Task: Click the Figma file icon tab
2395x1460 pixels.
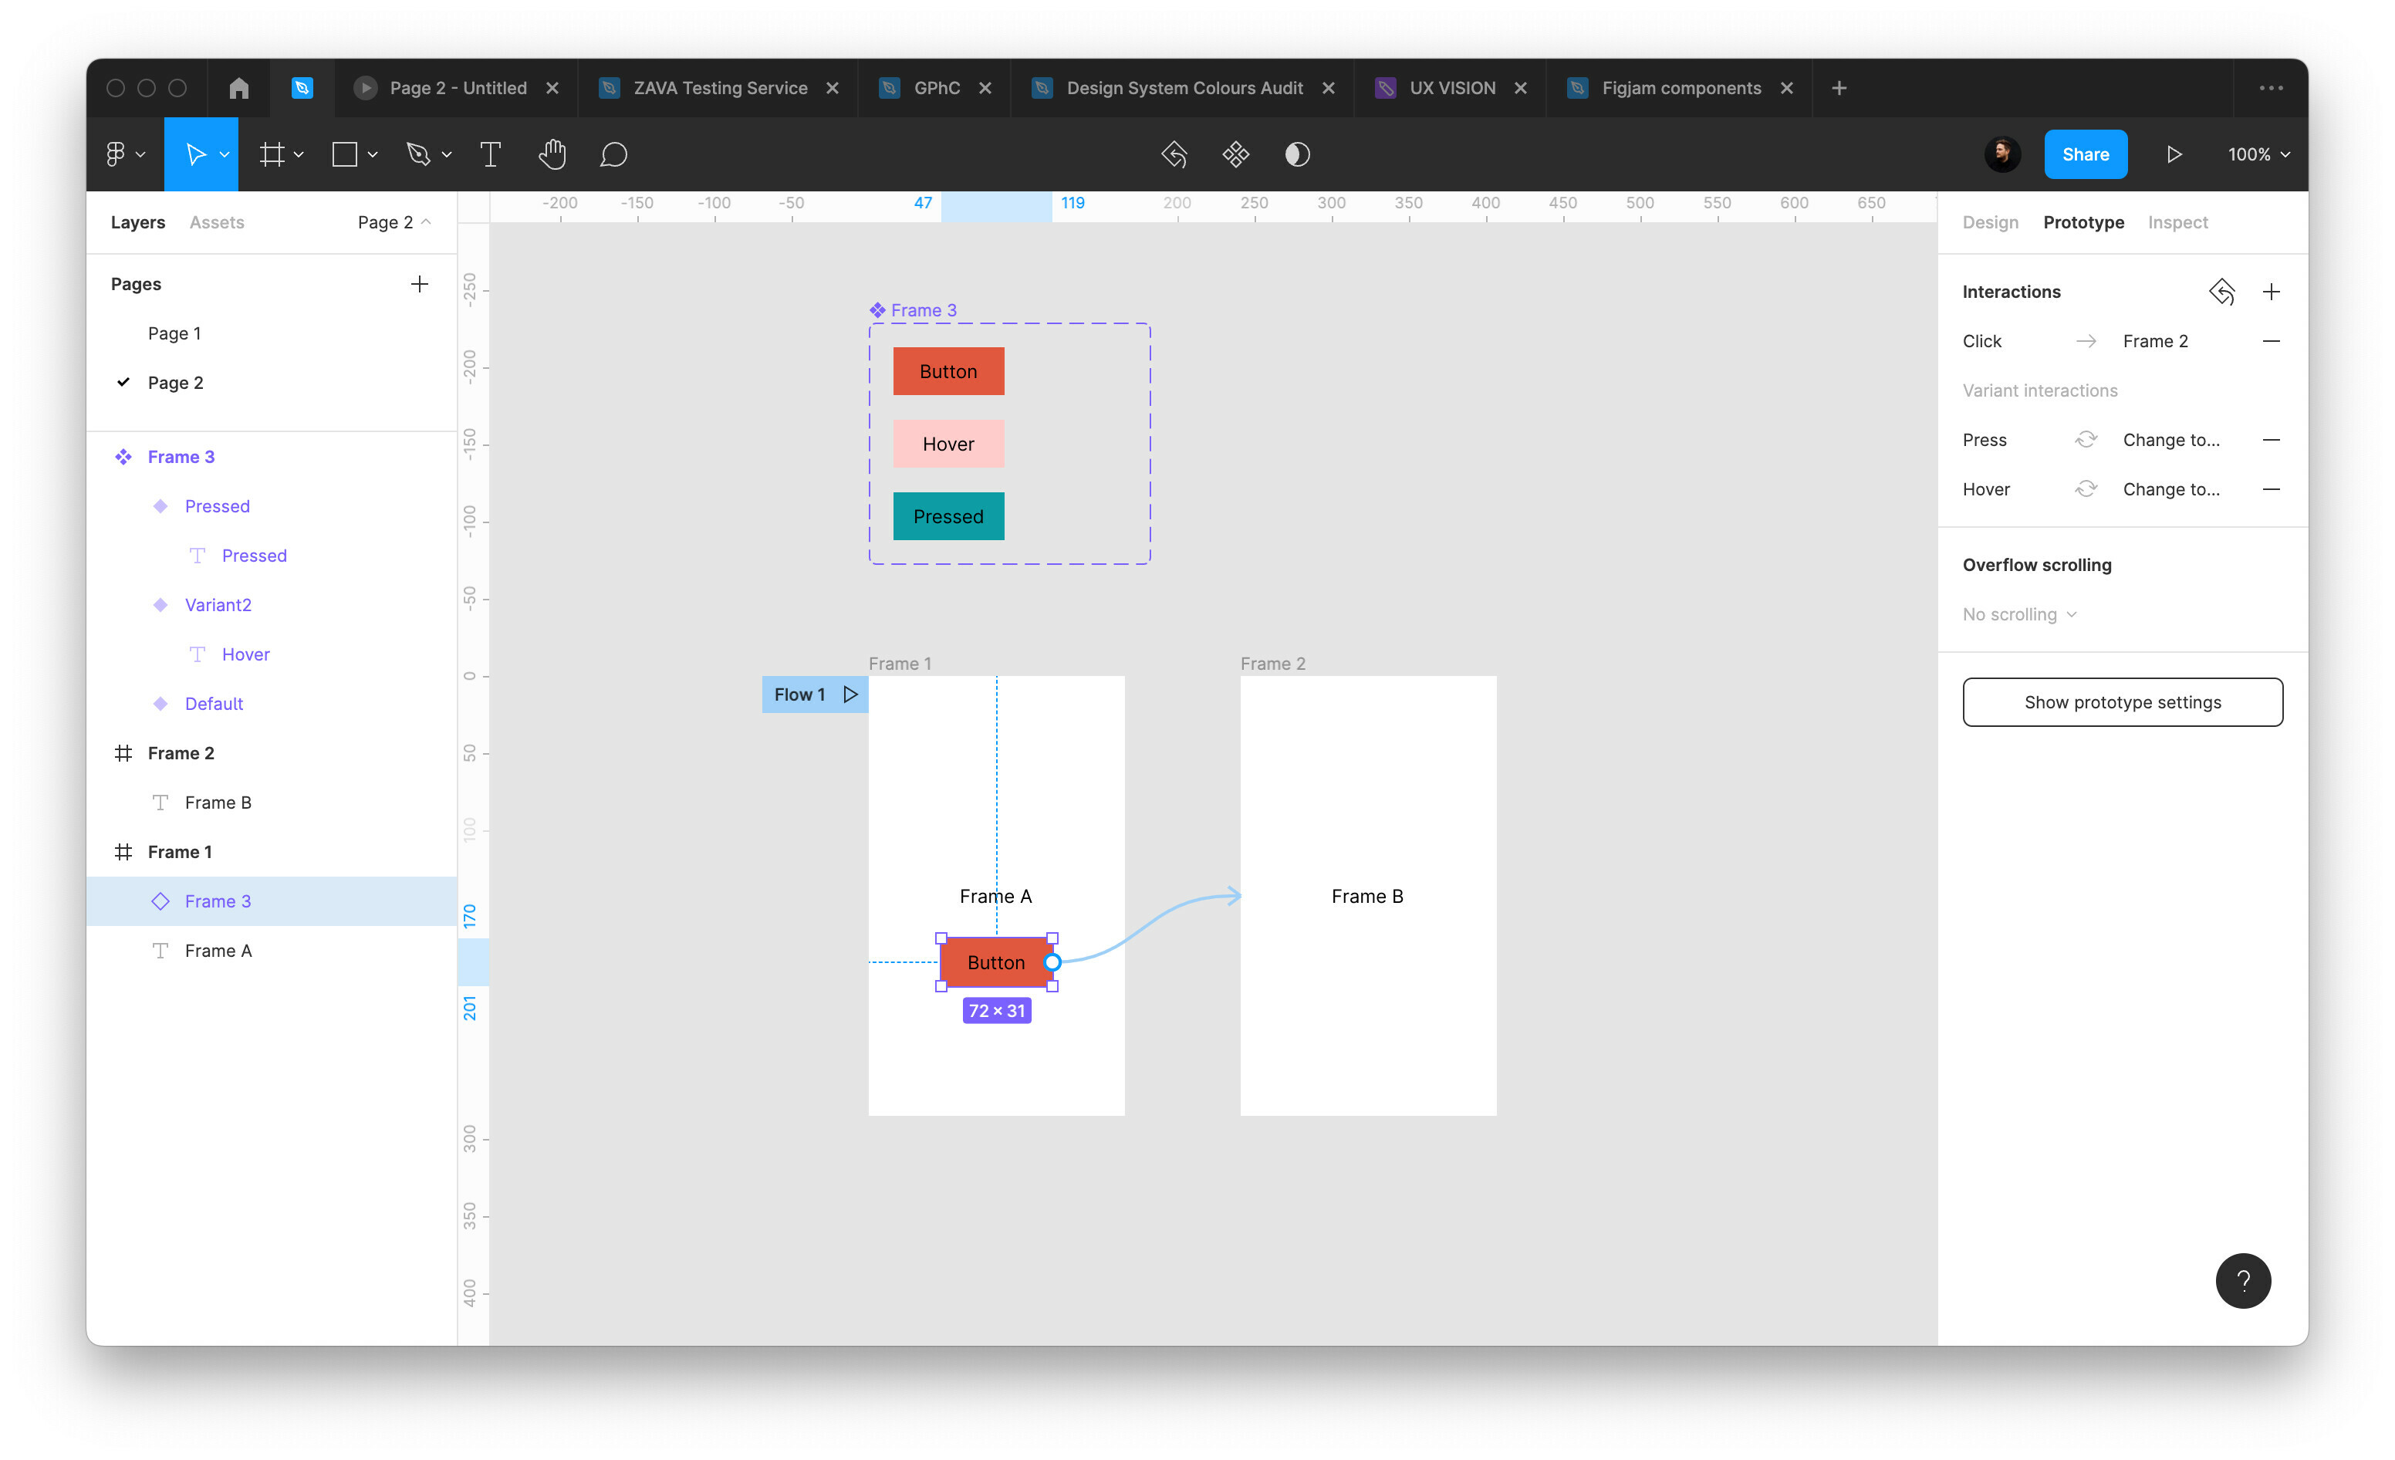Action: click(x=302, y=87)
